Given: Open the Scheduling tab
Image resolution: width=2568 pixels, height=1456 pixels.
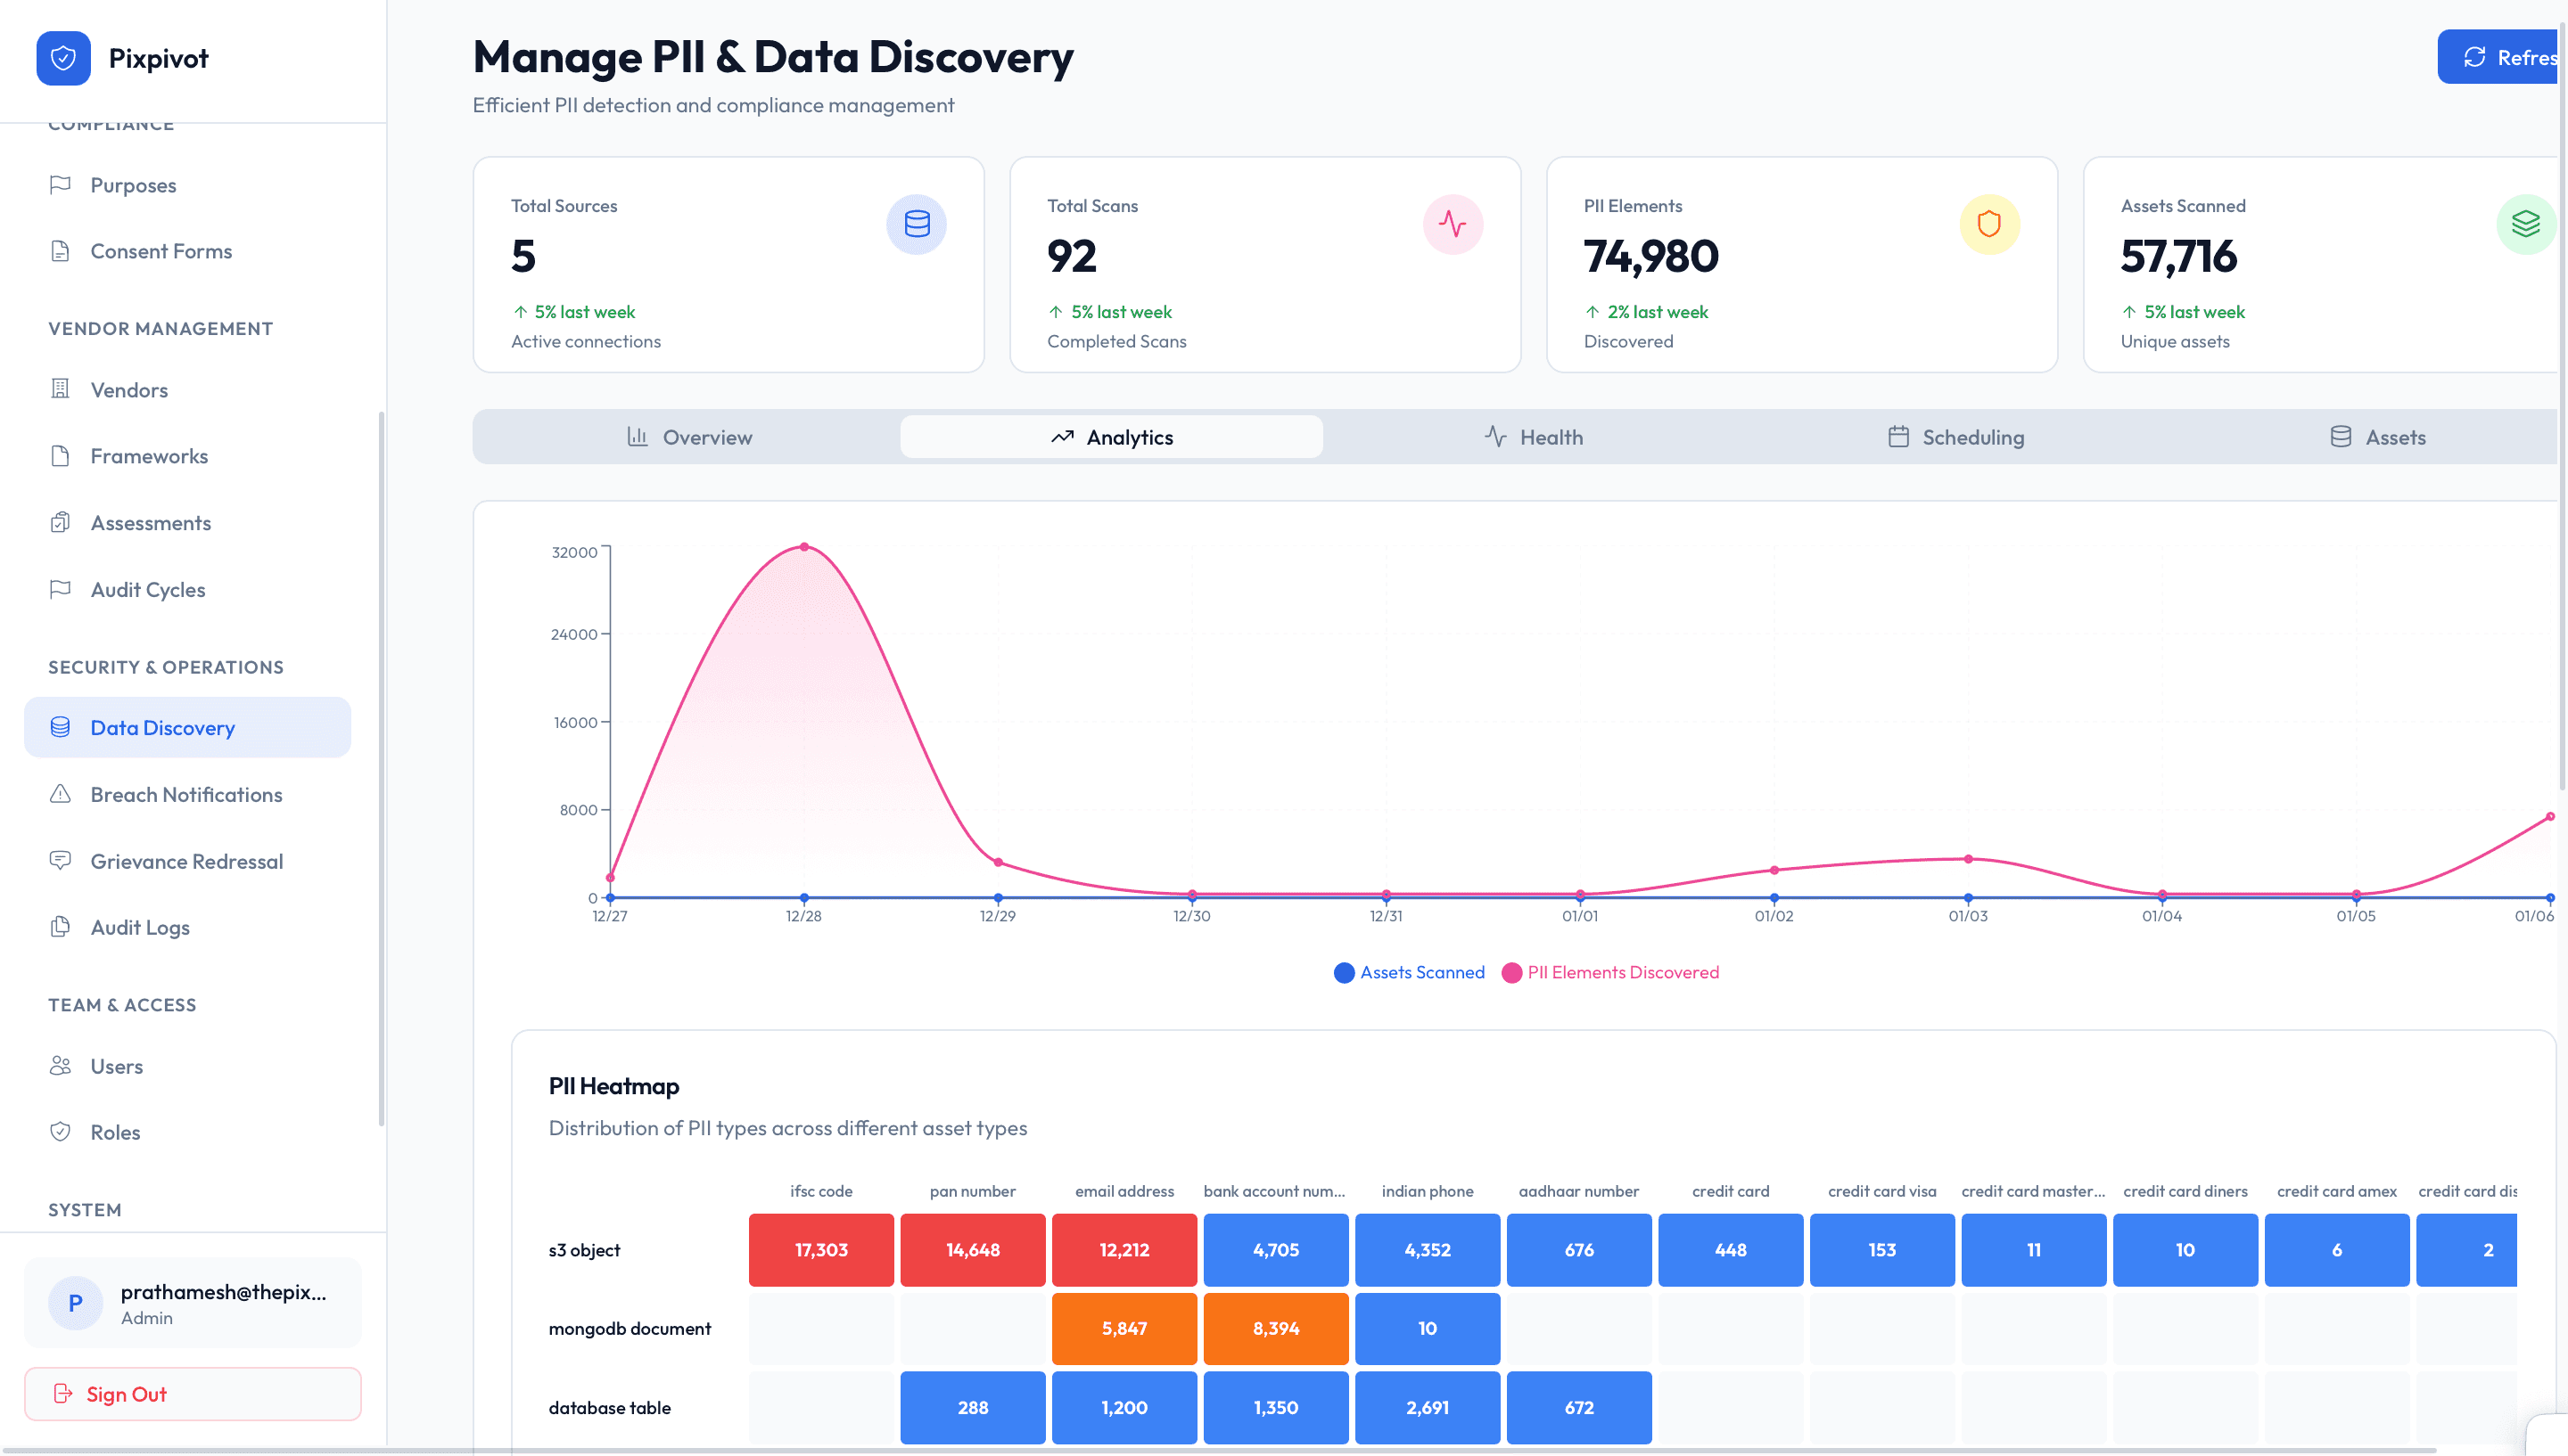Looking at the screenshot, I should coord(1955,437).
